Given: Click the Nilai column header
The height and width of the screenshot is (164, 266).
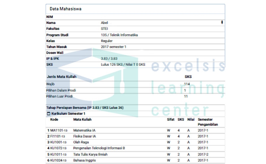Looking at the screenshot, I should pyautogui.click(x=191, y=120).
